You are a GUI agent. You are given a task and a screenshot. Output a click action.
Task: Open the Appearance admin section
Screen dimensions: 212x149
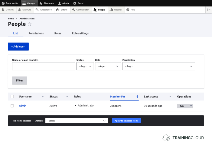click(x=44, y=10)
